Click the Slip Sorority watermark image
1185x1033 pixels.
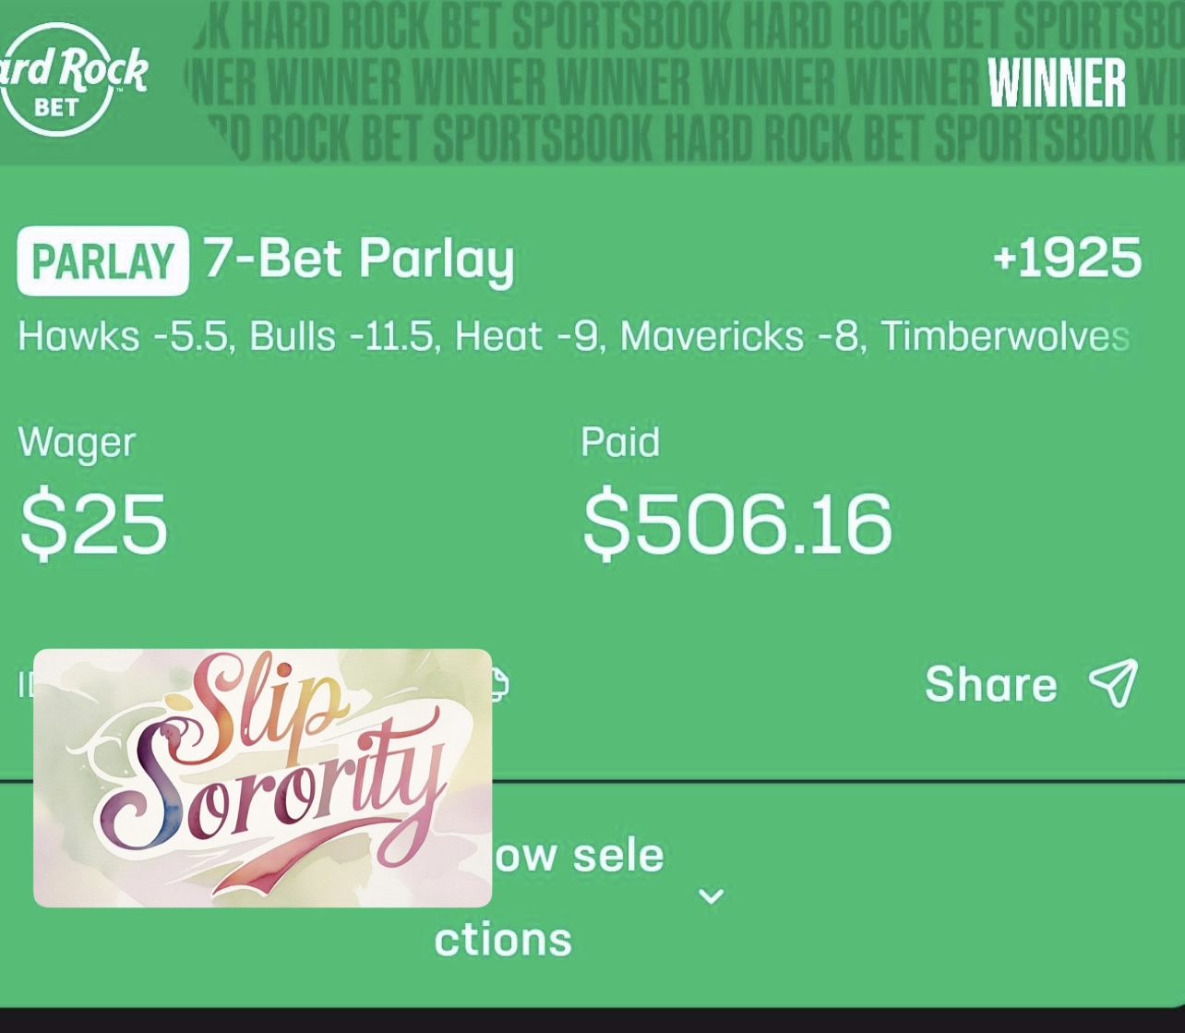click(262, 777)
